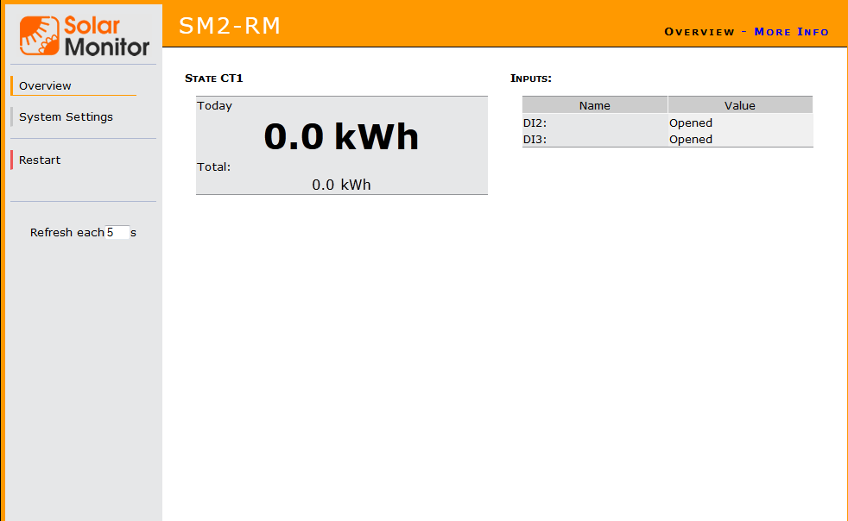
Task: Click the Overview text in header breadcrumb
Action: (x=699, y=32)
